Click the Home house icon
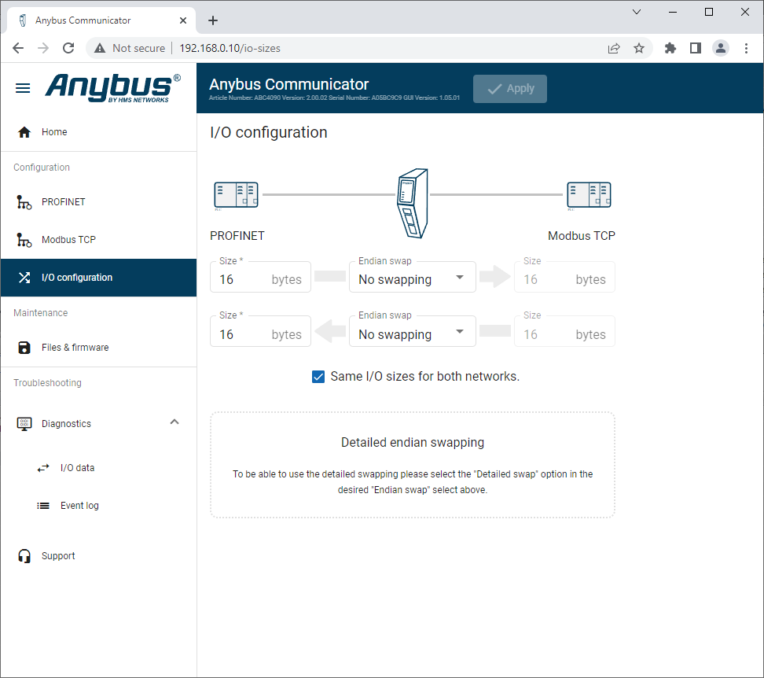 point(24,132)
